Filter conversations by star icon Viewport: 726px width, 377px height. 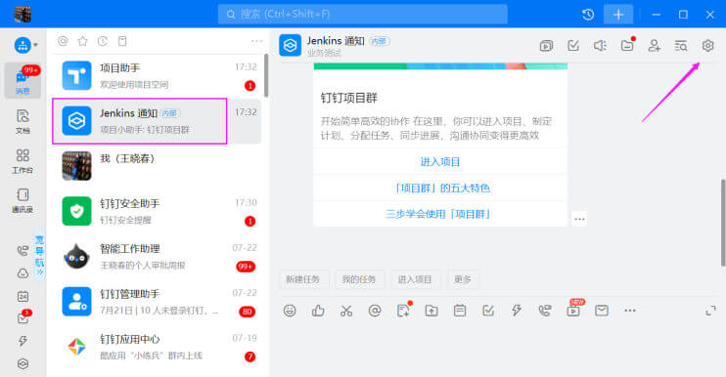point(83,41)
